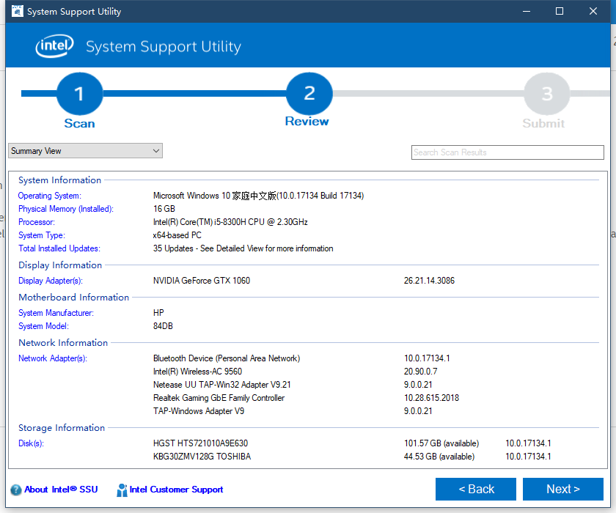Go back with the Back button

coord(476,489)
